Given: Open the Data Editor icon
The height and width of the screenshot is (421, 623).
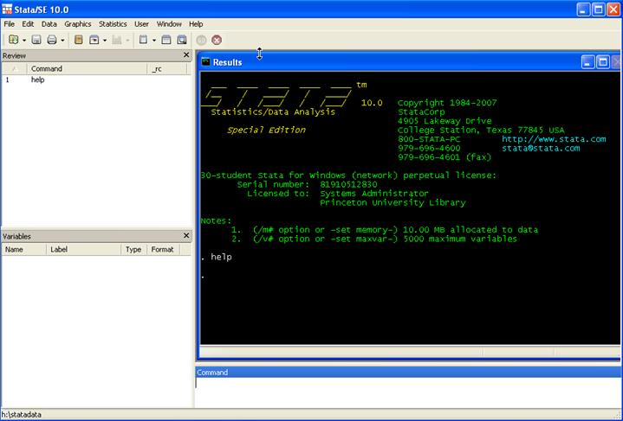Looking at the screenshot, I should (x=166, y=40).
